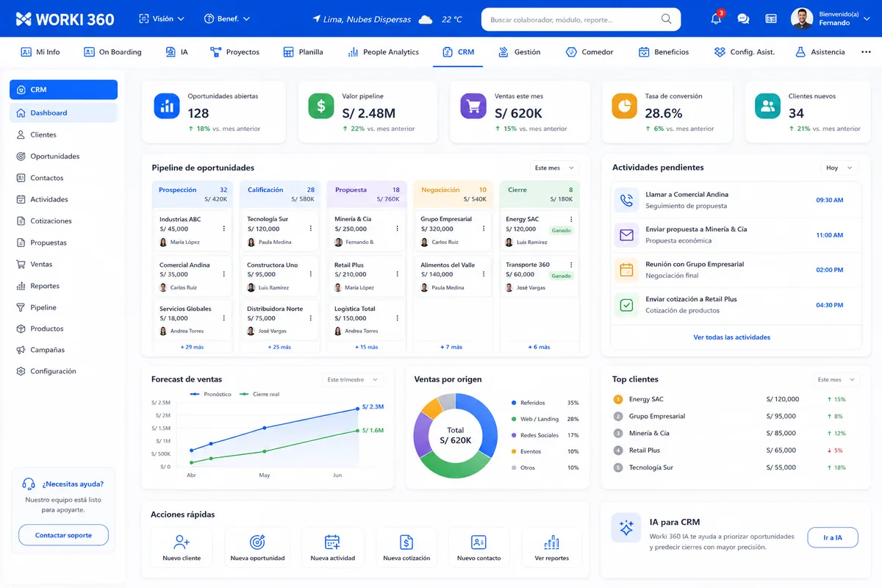Open the chat messages icon

click(743, 19)
